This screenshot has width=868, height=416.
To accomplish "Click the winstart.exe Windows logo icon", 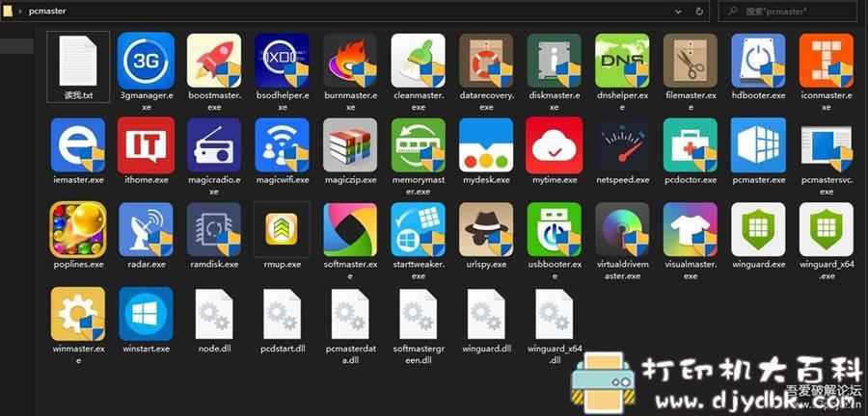I will (x=147, y=314).
